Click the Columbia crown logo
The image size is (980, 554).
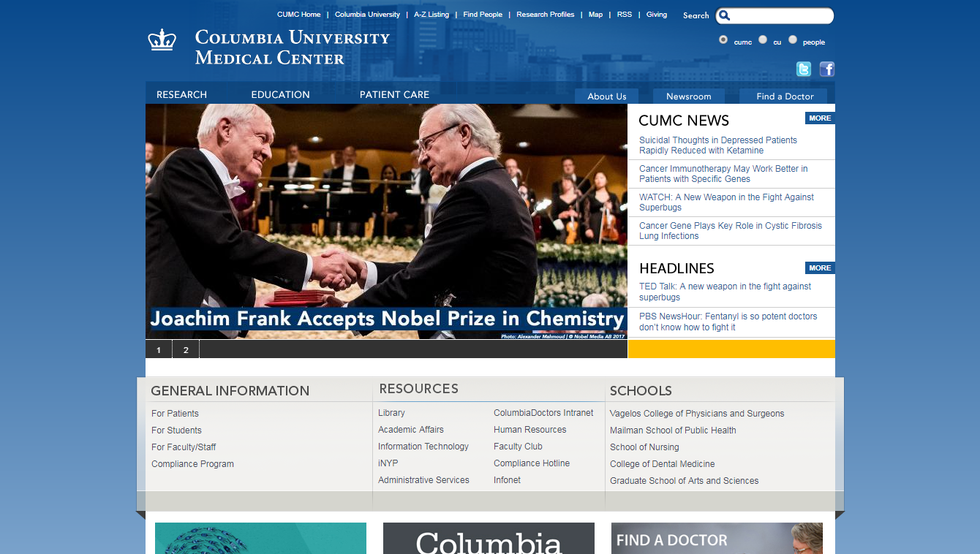click(x=162, y=39)
